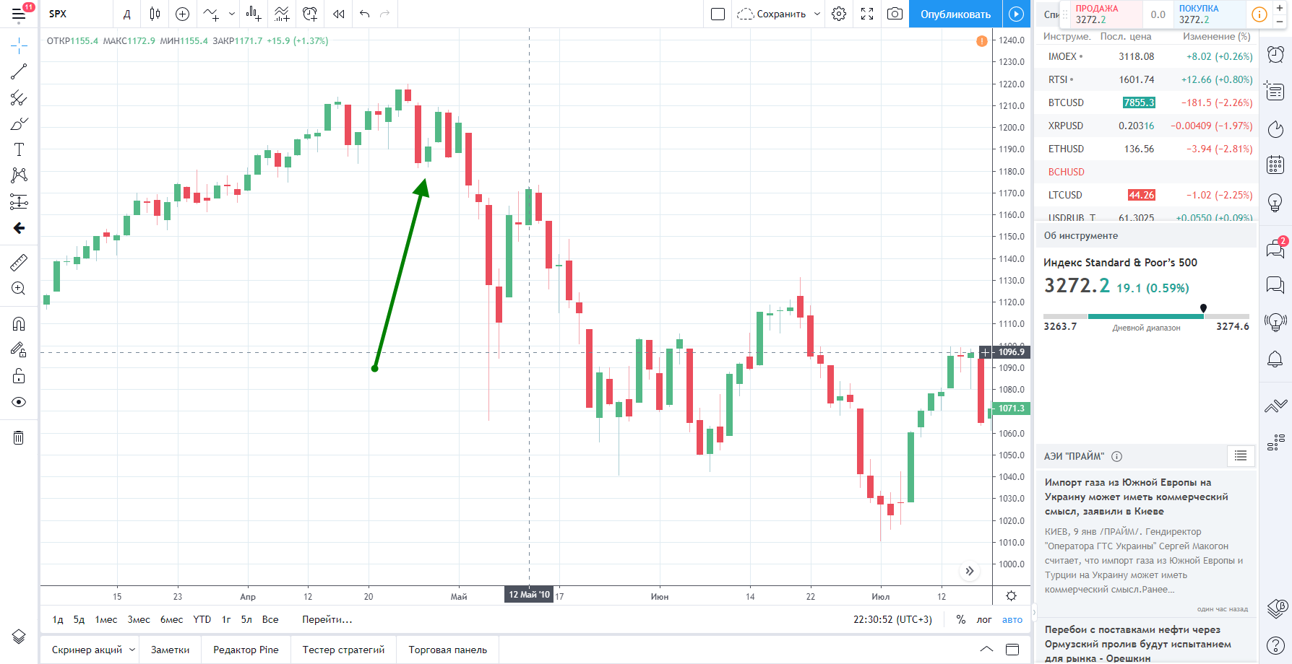
Task: Take a chart snapshot with camera icon
Action: 895,14
